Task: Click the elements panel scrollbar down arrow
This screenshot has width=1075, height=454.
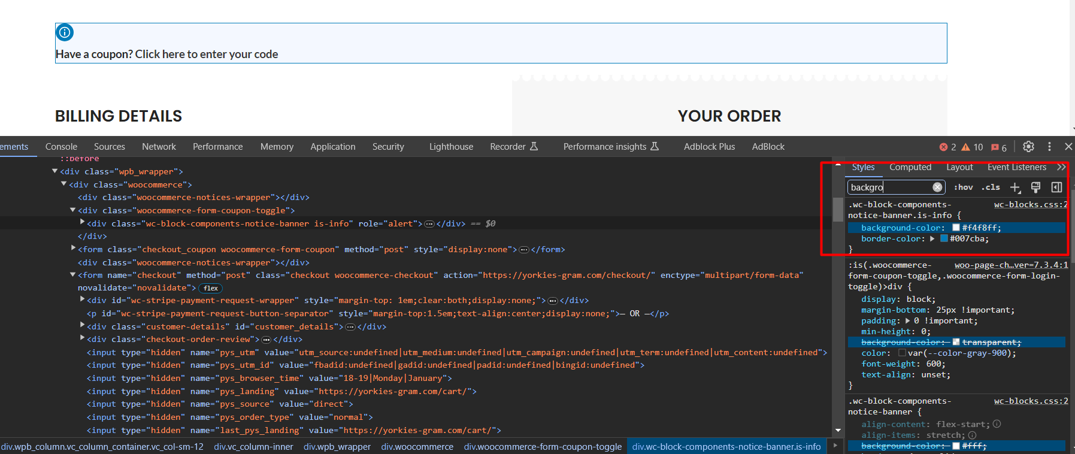Action: [838, 431]
